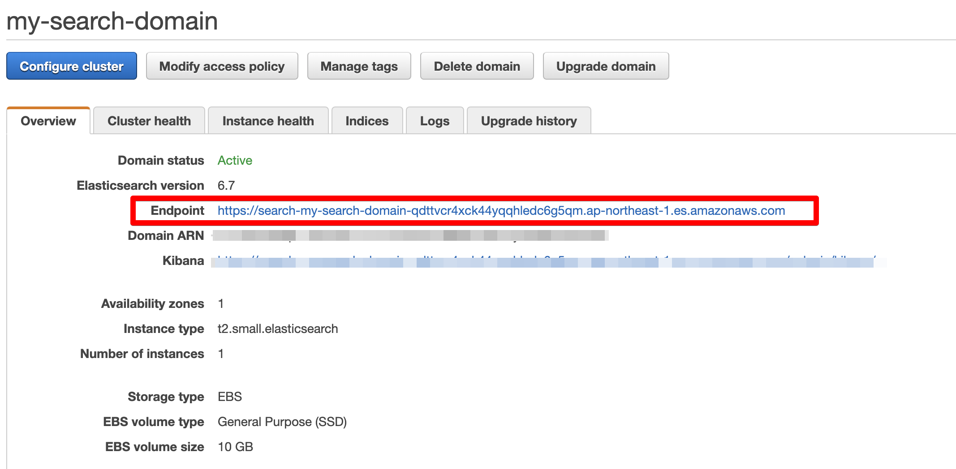Switch to the Cluster health tab
956x469 pixels.
tap(149, 120)
